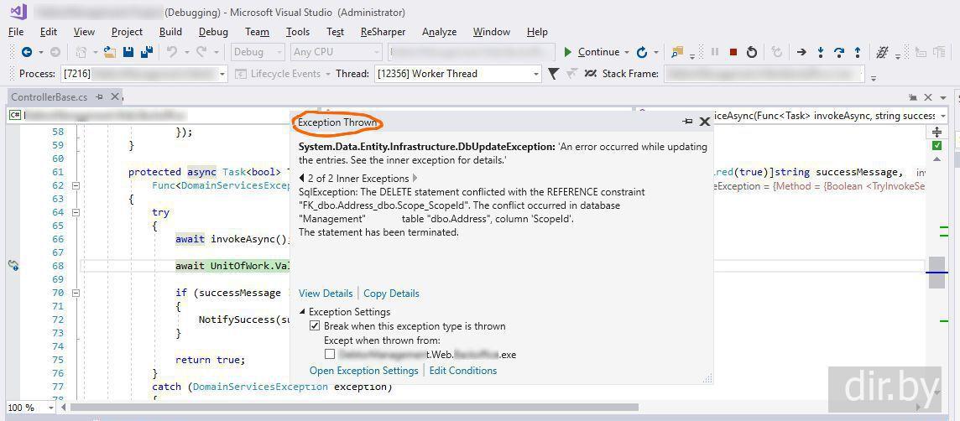The width and height of the screenshot is (960, 421).
Task: Click the Copy Details link
Action: click(x=391, y=294)
